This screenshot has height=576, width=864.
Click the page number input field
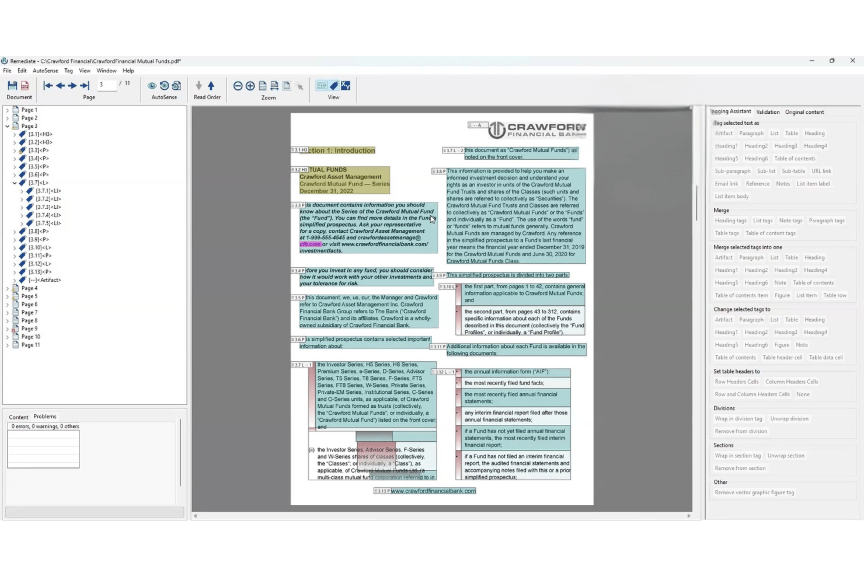point(106,85)
